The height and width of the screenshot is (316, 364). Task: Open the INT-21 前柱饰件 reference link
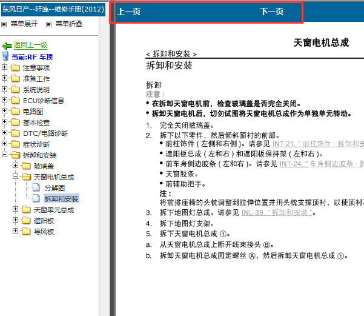(x=318, y=144)
